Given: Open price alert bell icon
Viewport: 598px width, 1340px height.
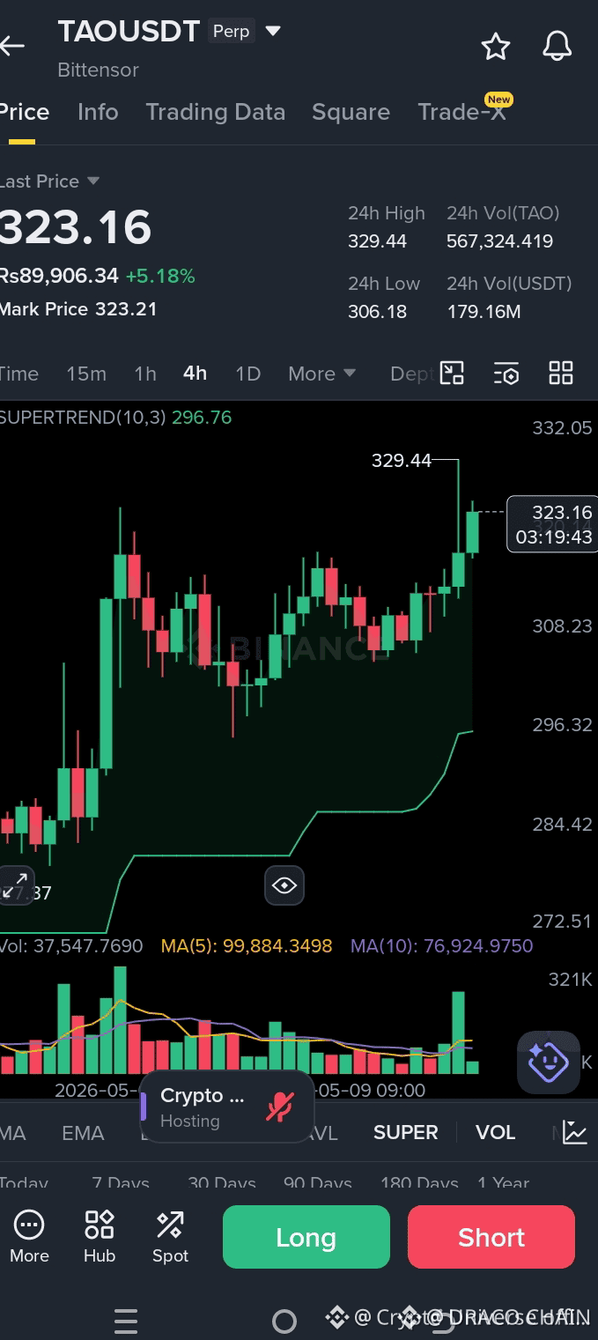Looking at the screenshot, I should [x=557, y=46].
